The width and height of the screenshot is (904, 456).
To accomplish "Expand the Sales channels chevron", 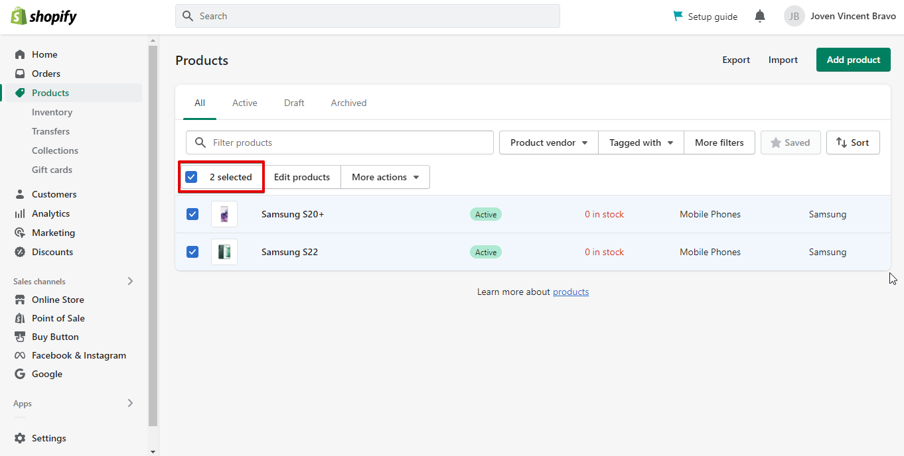I will (x=130, y=281).
